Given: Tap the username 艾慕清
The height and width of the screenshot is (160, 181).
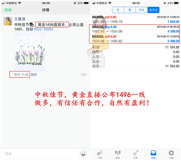Looking at the screenshot, I should [x=20, y=19].
